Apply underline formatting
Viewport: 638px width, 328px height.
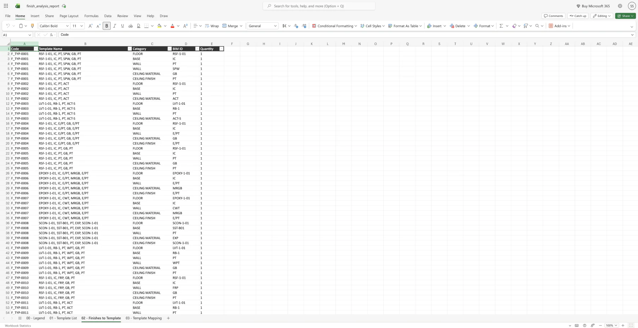122,26
